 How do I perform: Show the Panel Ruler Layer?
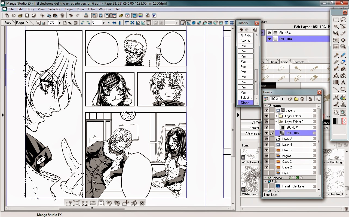coord(266,186)
